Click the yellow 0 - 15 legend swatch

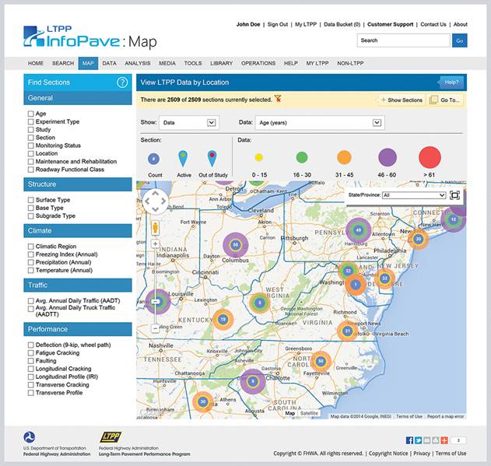tap(258, 157)
